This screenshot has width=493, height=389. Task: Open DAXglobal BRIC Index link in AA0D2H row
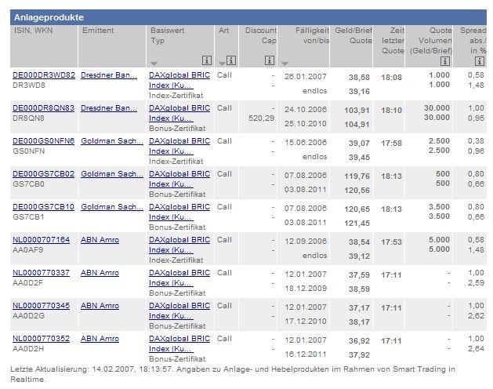179,344
